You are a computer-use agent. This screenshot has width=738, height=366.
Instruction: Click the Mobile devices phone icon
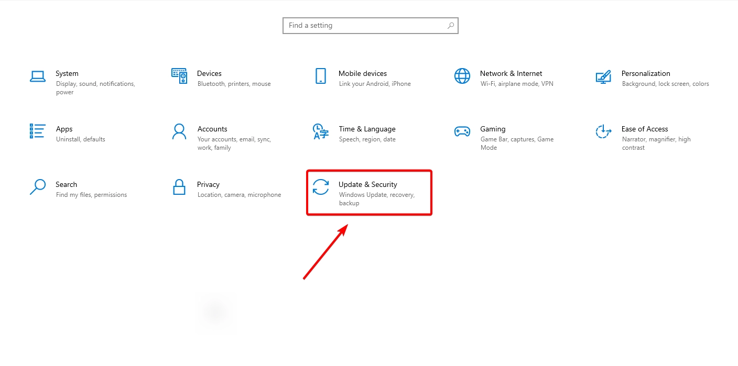click(x=321, y=76)
